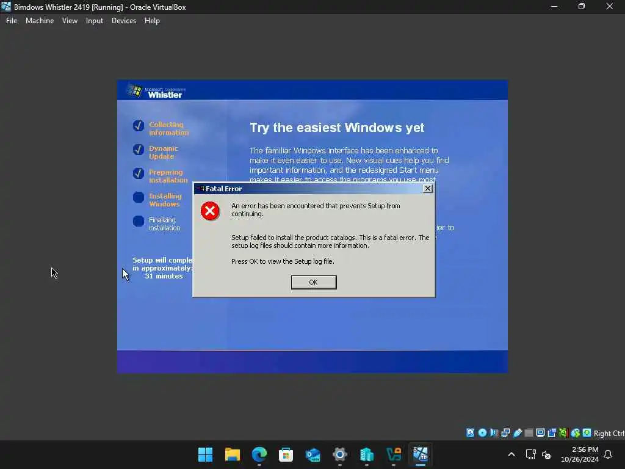
Task: Click the Installing Windows step bullet
Action: click(139, 197)
